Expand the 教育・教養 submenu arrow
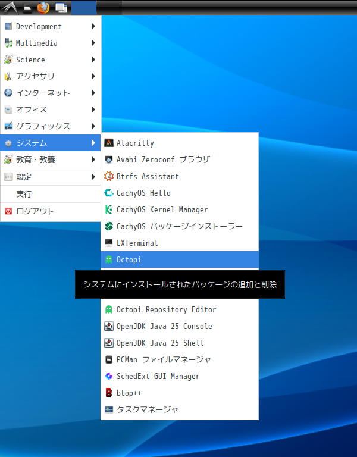The height and width of the screenshot is (457, 357). (x=93, y=159)
